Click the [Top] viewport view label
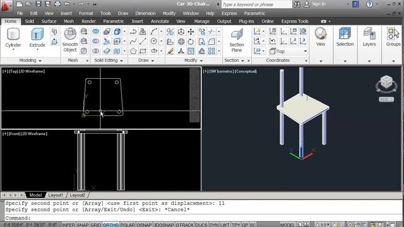404x227 pixels. click(13, 71)
